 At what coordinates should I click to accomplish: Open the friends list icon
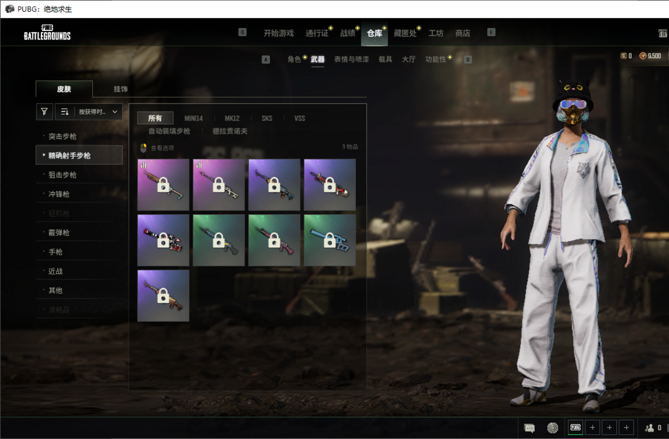(x=650, y=427)
